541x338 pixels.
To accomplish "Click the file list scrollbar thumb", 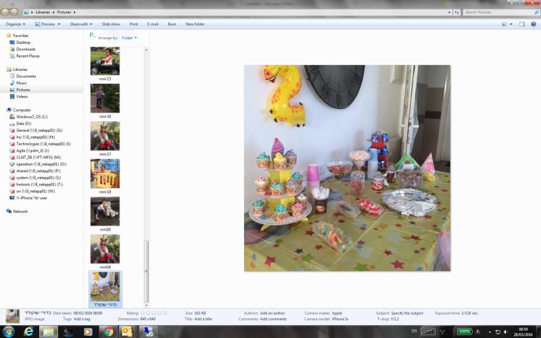I will pos(146,271).
